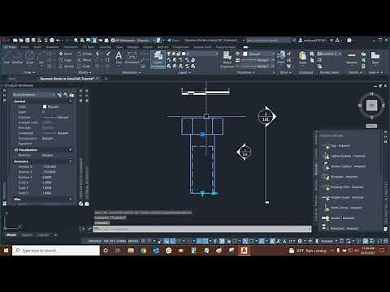Image resolution: width=390 pixels, height=292 pixels.
Task: Expand the Layers panel flyout
Action: pyautogui.click(x=184, y=72)
